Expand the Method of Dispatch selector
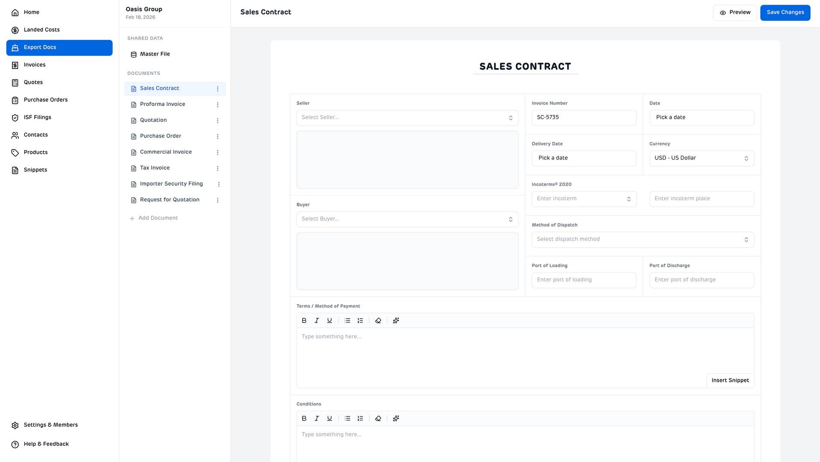The height and width of the screenshot is (462, 820). (642, 240)
